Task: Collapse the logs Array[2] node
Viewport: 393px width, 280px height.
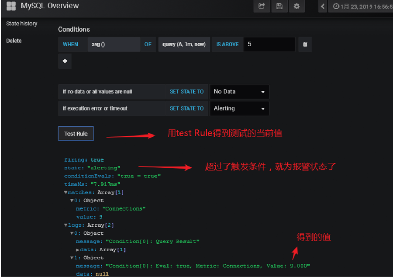Action: [65, 225]
